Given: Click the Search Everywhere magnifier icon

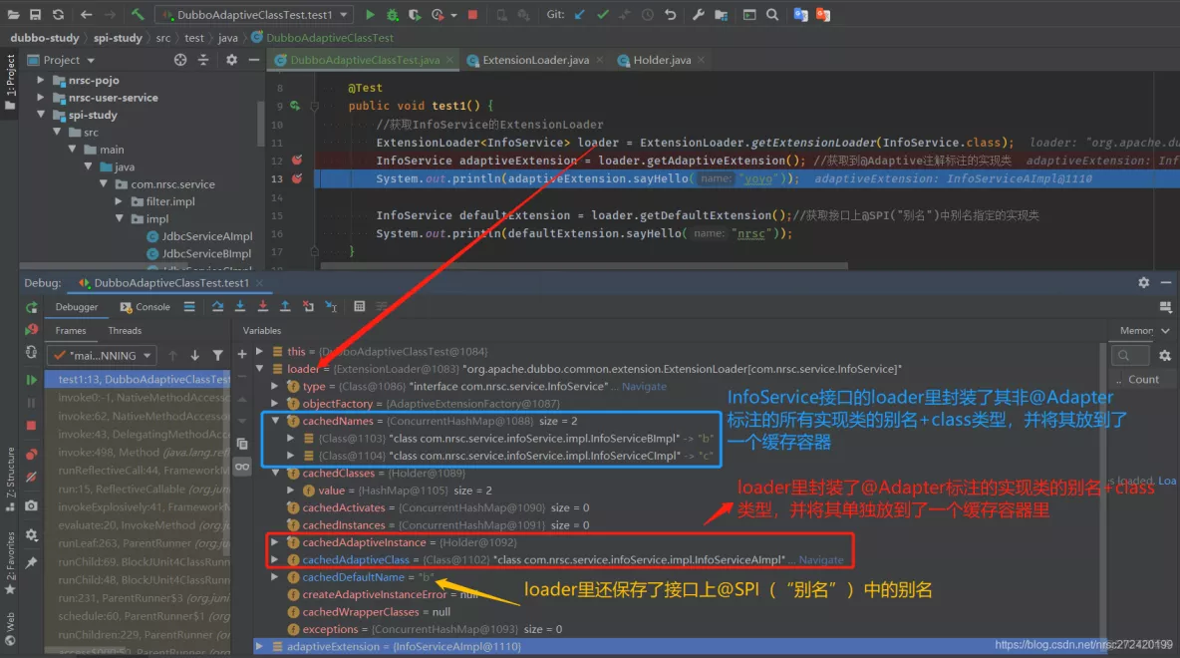Looking at the screenshot, I should (x=772, y=14).
